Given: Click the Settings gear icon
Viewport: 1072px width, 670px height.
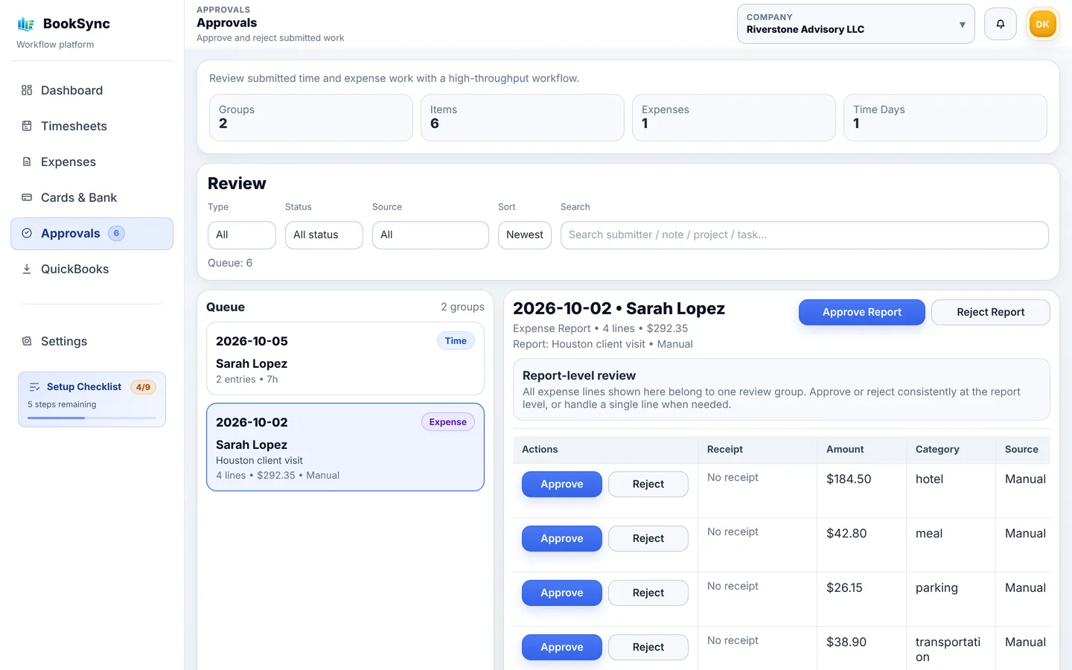Looking at the screenshot, I should [27, 341].
